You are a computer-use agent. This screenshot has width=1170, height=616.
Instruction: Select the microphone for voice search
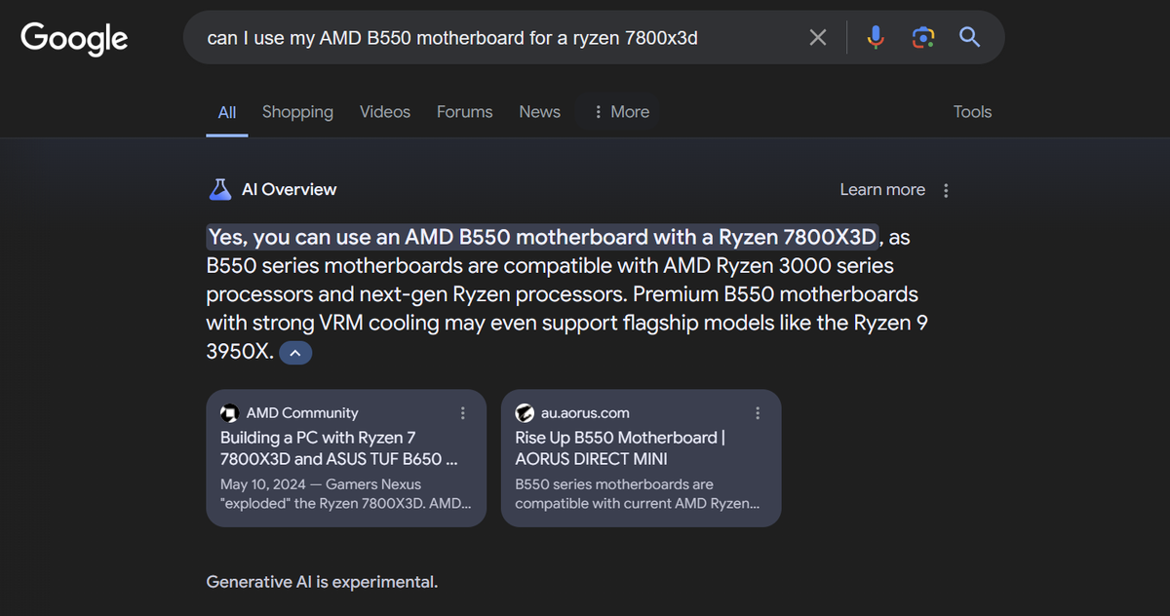876,37
